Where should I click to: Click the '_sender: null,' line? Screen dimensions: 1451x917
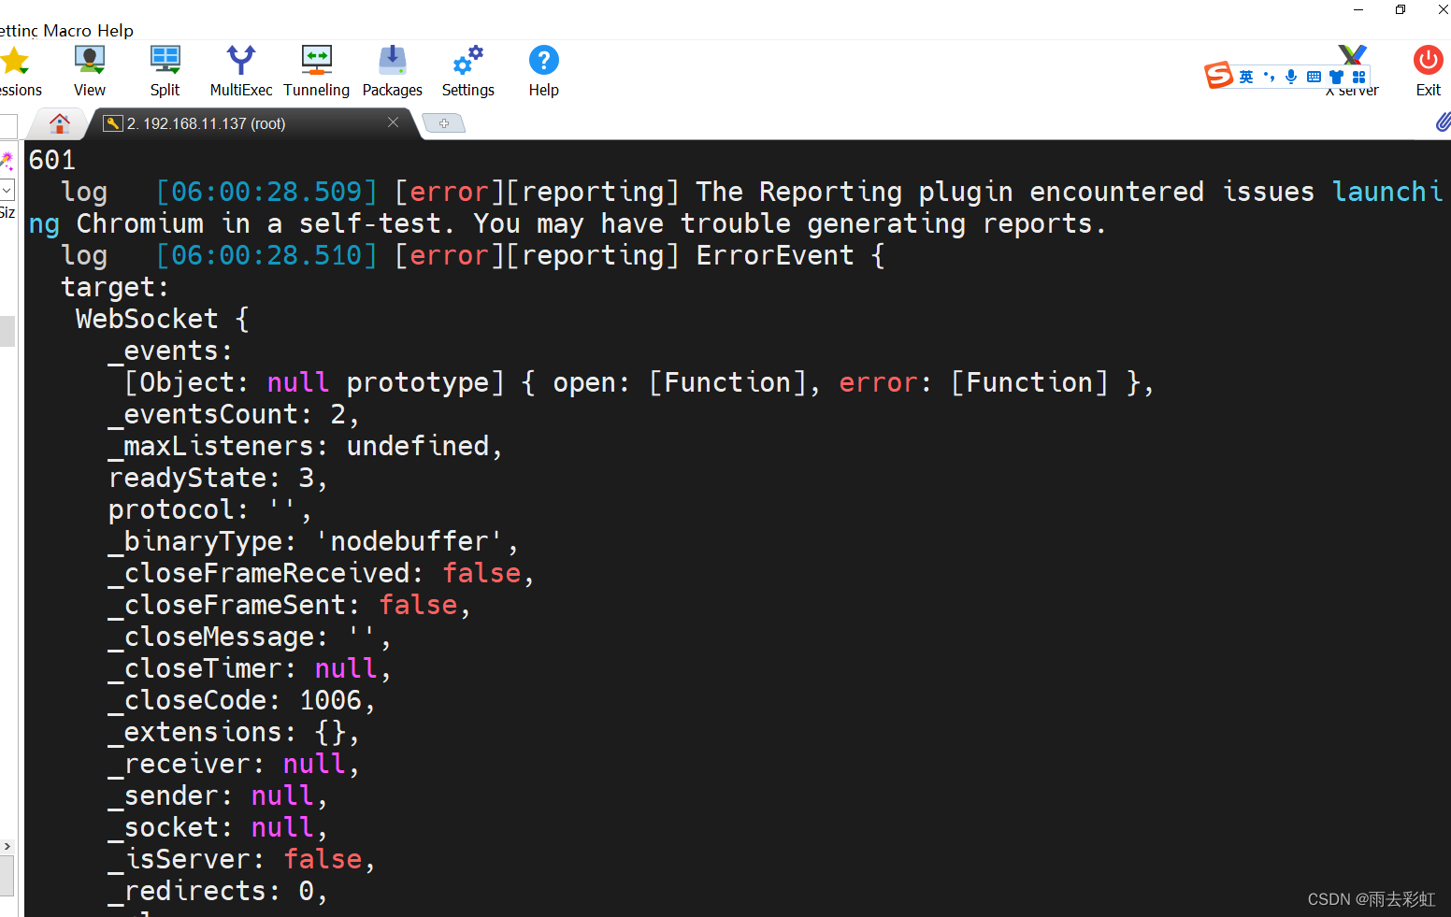218,795
